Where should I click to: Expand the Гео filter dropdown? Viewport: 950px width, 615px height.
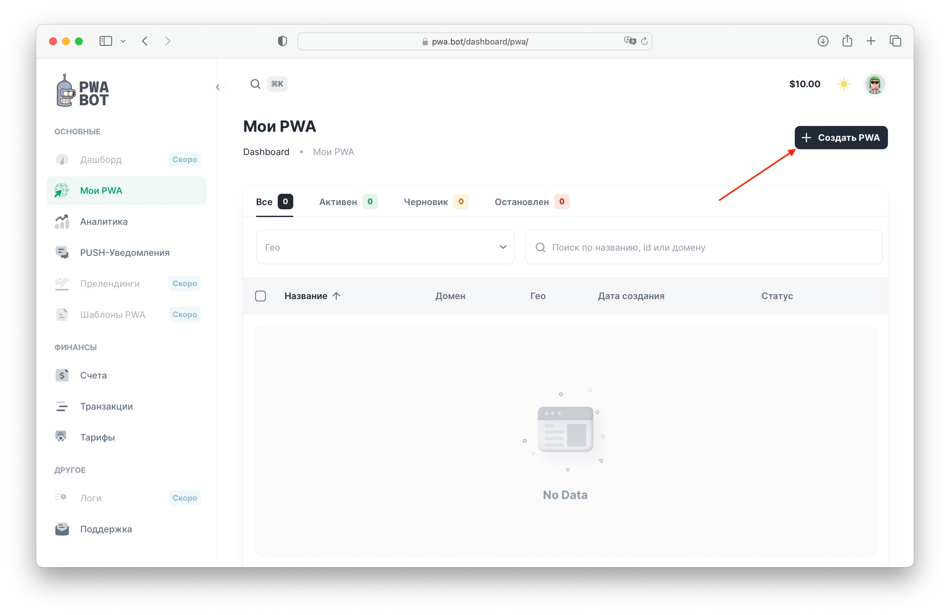click(385, 247)
